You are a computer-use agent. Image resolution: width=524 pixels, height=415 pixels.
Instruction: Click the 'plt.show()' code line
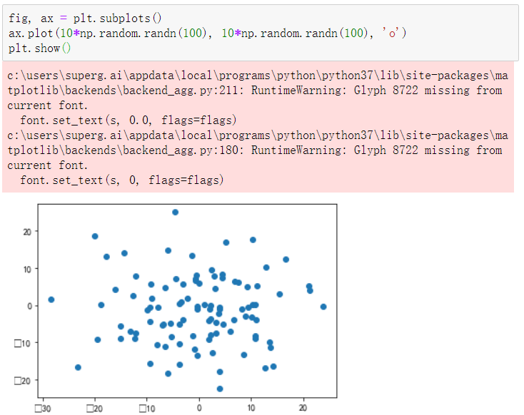[39, 48]
